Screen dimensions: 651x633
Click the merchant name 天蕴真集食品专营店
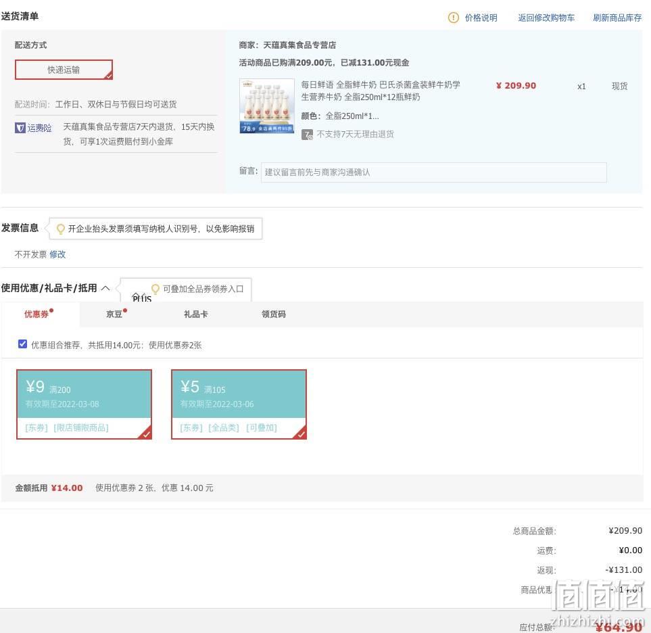[x=299, y=45]
